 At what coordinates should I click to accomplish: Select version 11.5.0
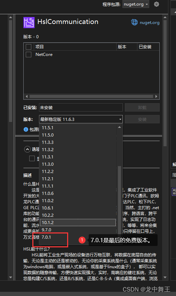pos(78,135)
